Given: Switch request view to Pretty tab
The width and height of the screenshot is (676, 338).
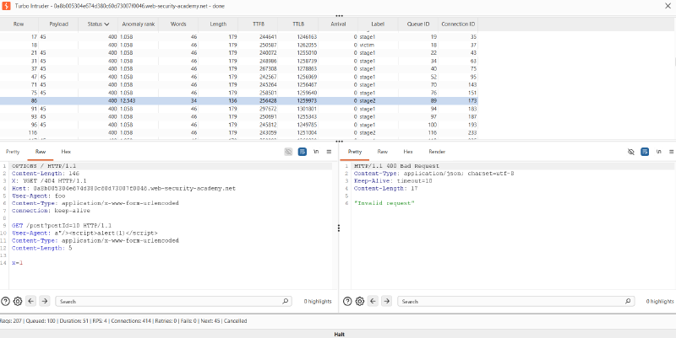Looking at the screenshot, I should pyautogui.click(x=13, y=152).
